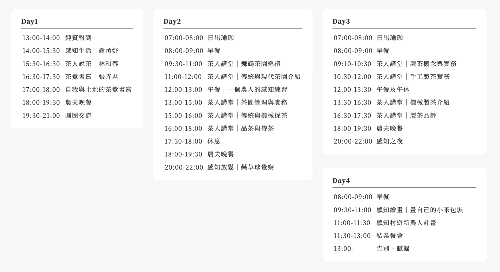Viewport: 500px width, 272px height.
Task: Click 舞鶴茶園巡禮 session in Day2
Action: coord(260,64)
